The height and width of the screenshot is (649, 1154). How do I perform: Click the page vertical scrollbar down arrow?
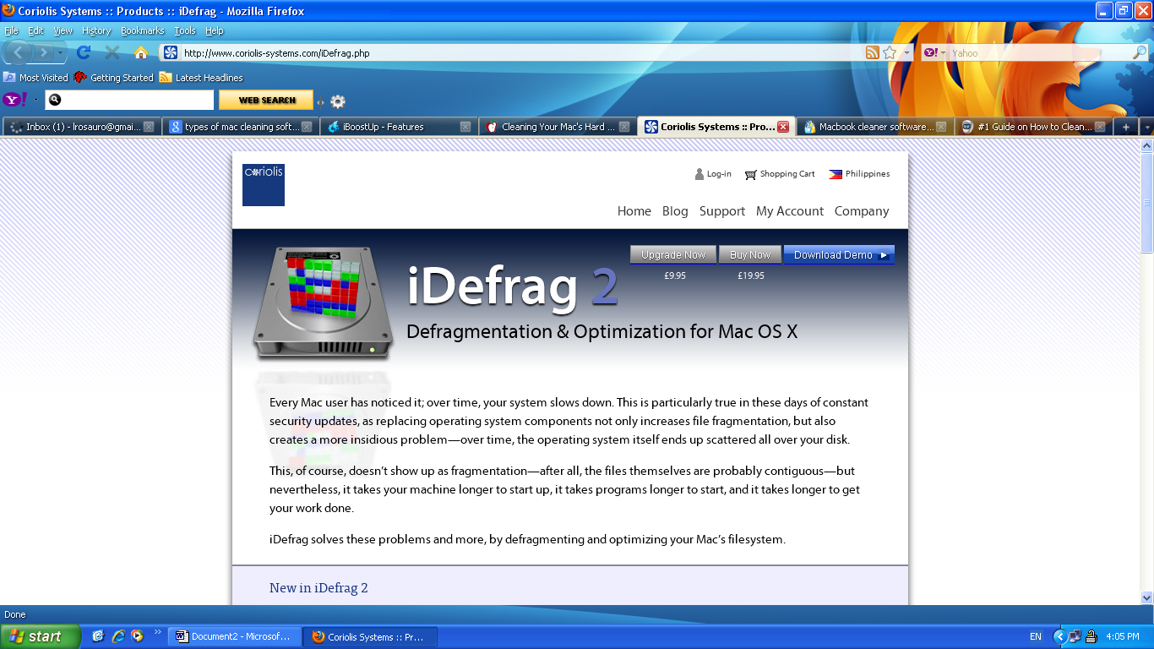tap(1146, 597)
